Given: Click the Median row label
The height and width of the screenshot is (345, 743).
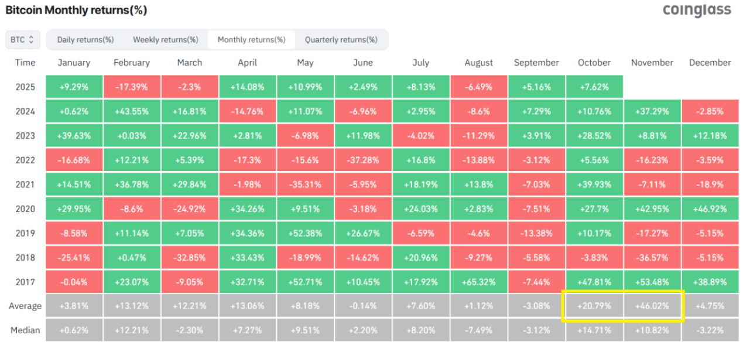Looking at the screenshot, I should click(25, 330).
